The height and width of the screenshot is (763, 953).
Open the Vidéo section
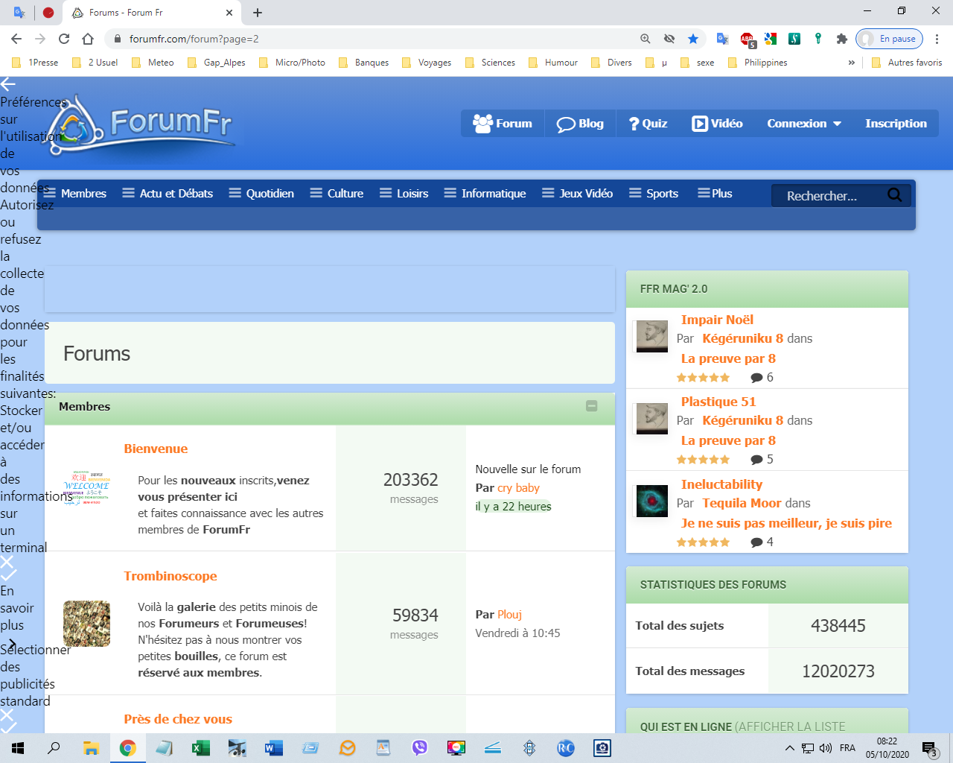[x=717, y=124]
